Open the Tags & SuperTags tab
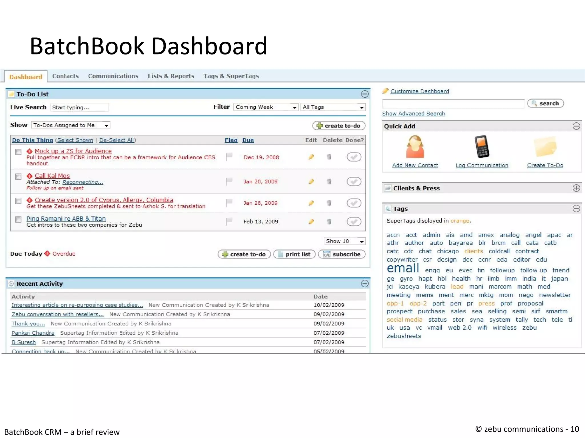585x438 pixels. coord(231,76)
